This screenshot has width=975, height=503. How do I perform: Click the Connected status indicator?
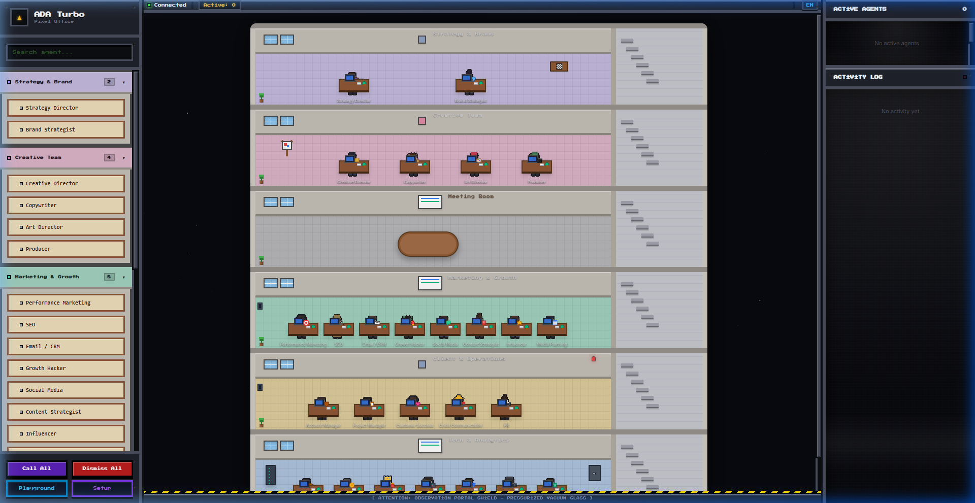(x=167, y=5)
